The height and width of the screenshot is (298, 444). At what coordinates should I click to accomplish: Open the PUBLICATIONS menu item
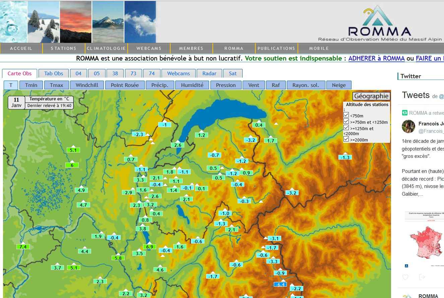[x=276, y=48]
